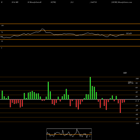Viewport: 140px width, 140px height.
Task: Click the 60 label on MR right axis
Action: coord(137,88)
